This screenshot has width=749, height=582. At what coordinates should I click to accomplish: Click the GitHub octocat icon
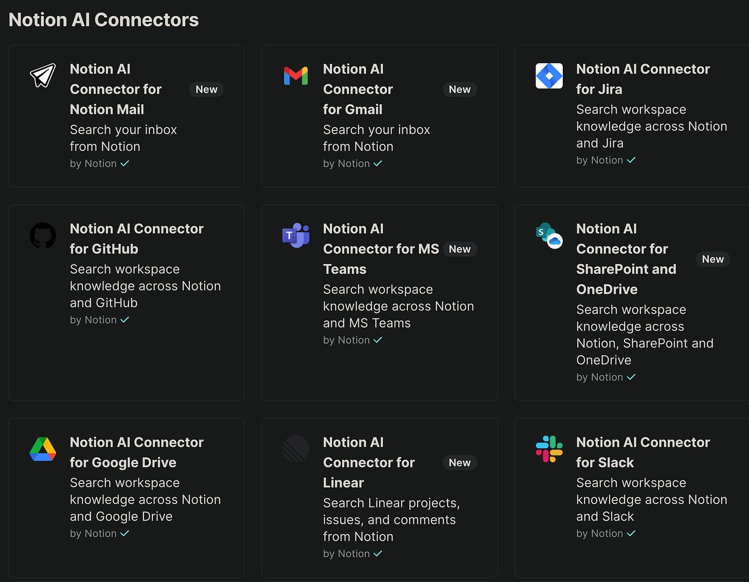43,235
